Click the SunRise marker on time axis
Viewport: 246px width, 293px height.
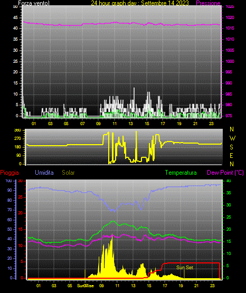[x=86, y=286]
